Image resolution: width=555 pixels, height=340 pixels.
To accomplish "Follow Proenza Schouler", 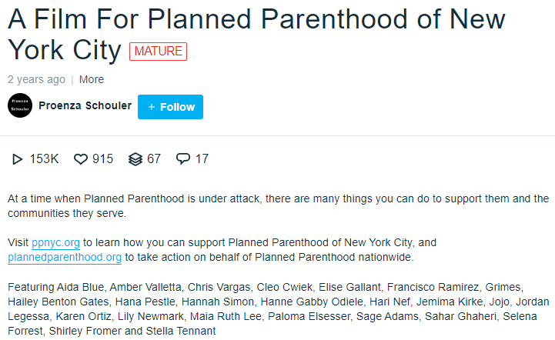I will click(170, 107).
